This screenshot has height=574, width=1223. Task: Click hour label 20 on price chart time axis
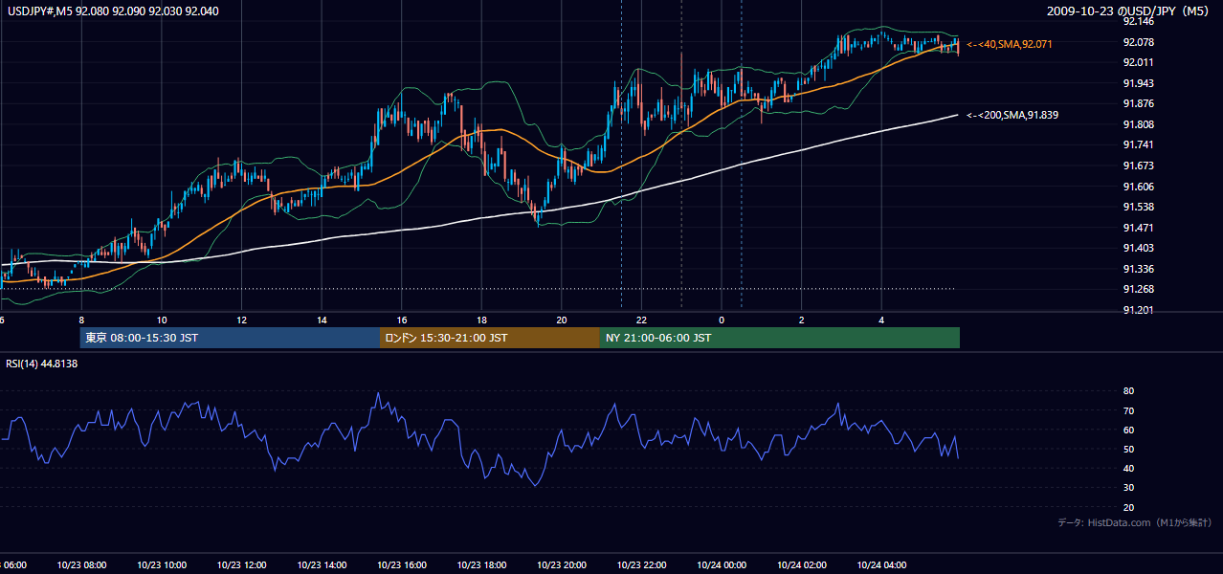click(562, 320)
